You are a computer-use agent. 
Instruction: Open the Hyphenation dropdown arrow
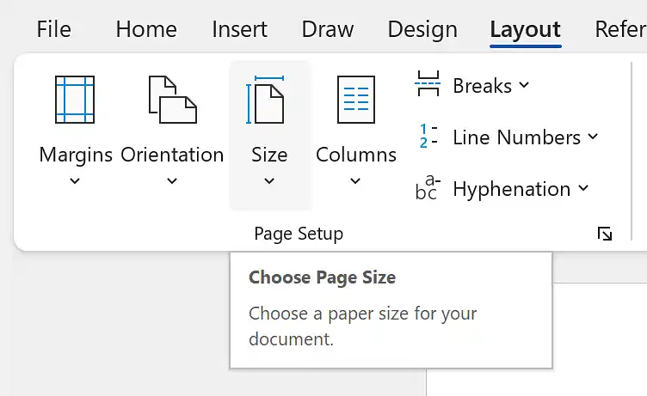point(583,188)
